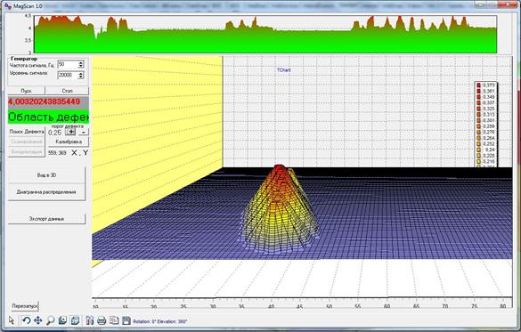Increase defect threshold with plus button
Screen dimensions: 521x332
click(70, 132)
